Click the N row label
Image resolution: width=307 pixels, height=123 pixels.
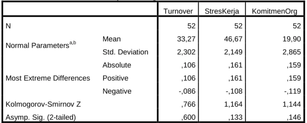(x=8, y=26)
